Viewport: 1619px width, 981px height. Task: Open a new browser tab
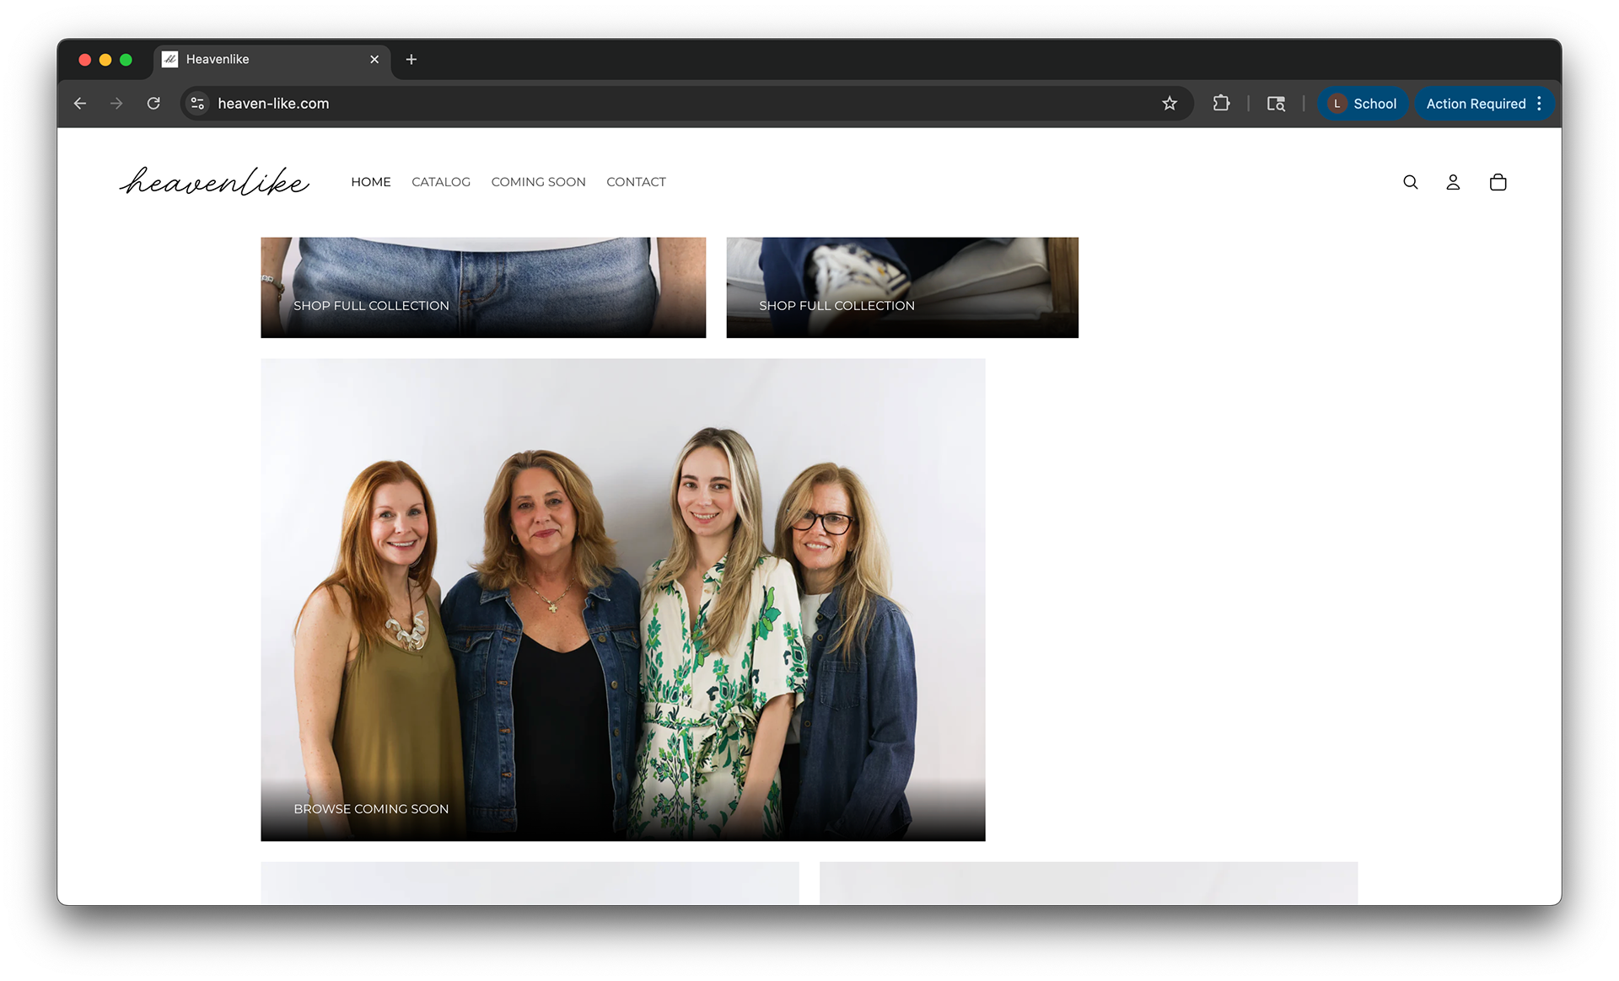pyautogui.click(x=411, y=60)
